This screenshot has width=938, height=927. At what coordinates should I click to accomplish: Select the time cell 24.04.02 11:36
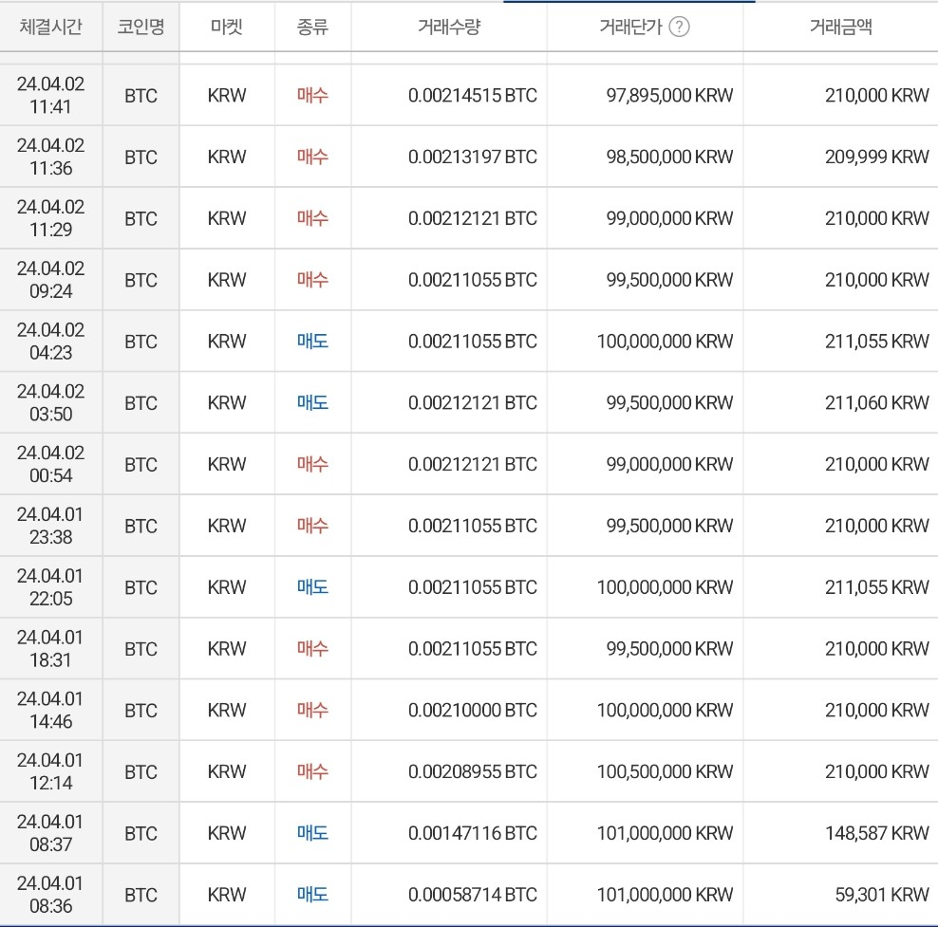(x=51, y=157)
